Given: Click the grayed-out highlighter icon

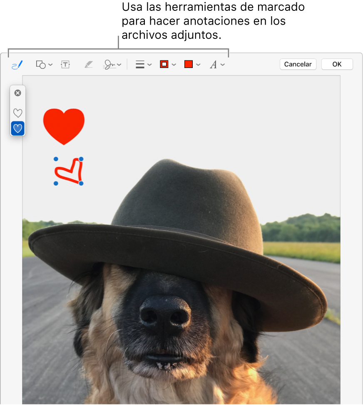Looking at the screenshot, I should (x=88, y=65).
